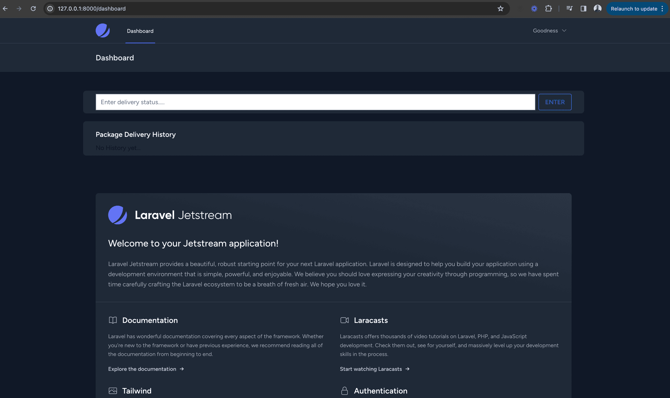Open the Explore the documentation link
Image resolution: width=670 pixels, height=398 pixels.
[x=142, y=369]
